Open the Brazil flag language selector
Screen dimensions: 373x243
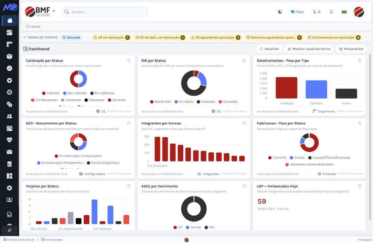coord(344,12)
